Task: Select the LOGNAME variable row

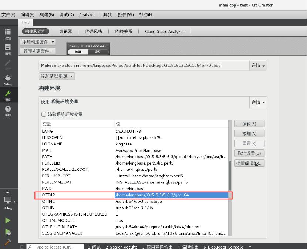Action: [135, 144]
